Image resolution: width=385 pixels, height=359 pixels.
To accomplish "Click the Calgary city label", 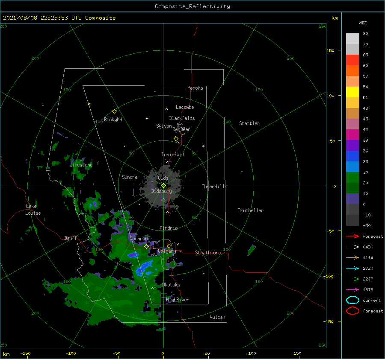I will [x=167, y=251].
